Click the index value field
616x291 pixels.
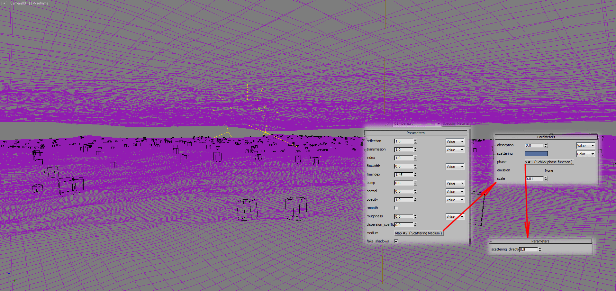[403, 158]
